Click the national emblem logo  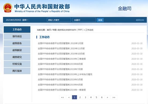[x=8, y=8]
